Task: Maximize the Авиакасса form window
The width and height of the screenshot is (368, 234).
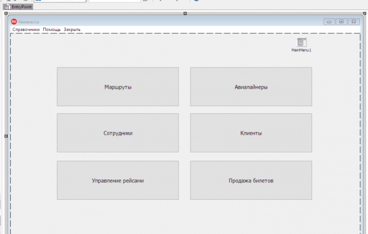Action: point(341,22)
